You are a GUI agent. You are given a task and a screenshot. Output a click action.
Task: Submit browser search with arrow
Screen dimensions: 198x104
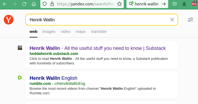click(x=164, y=4)
